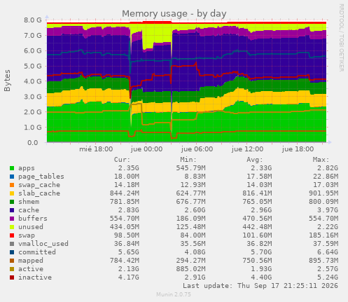Screen dimensions: 348x302
Task: Click the '8.0 G' y-axis label
Action: 33,20
